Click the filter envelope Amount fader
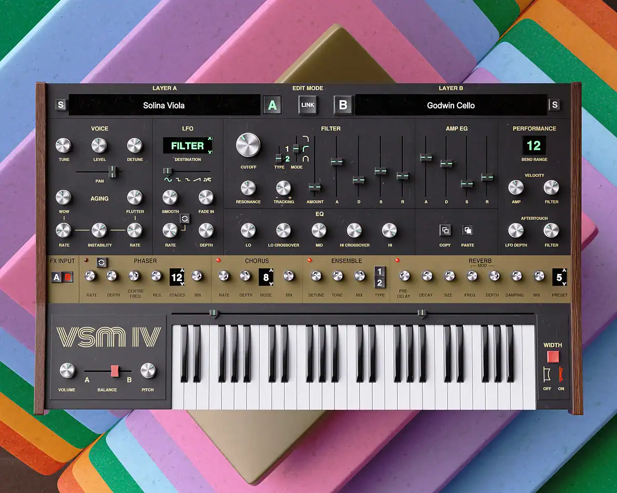The width and height of the screenshot is (617, 493). (314, 187)
